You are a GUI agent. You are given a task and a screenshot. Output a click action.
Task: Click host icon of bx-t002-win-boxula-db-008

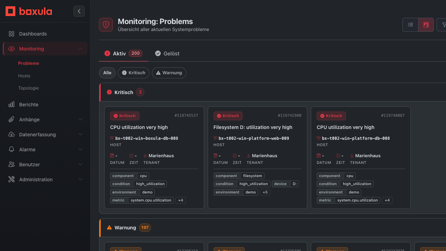click(112, 138)
